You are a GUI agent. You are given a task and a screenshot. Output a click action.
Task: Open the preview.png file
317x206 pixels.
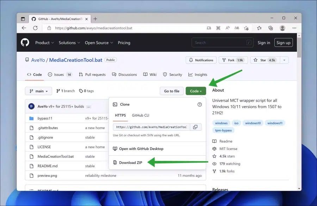click(47, 175)
